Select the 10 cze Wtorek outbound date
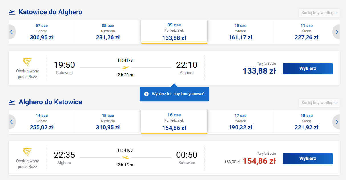The width and height of the screenshot is (346, 180). (240, 32)
